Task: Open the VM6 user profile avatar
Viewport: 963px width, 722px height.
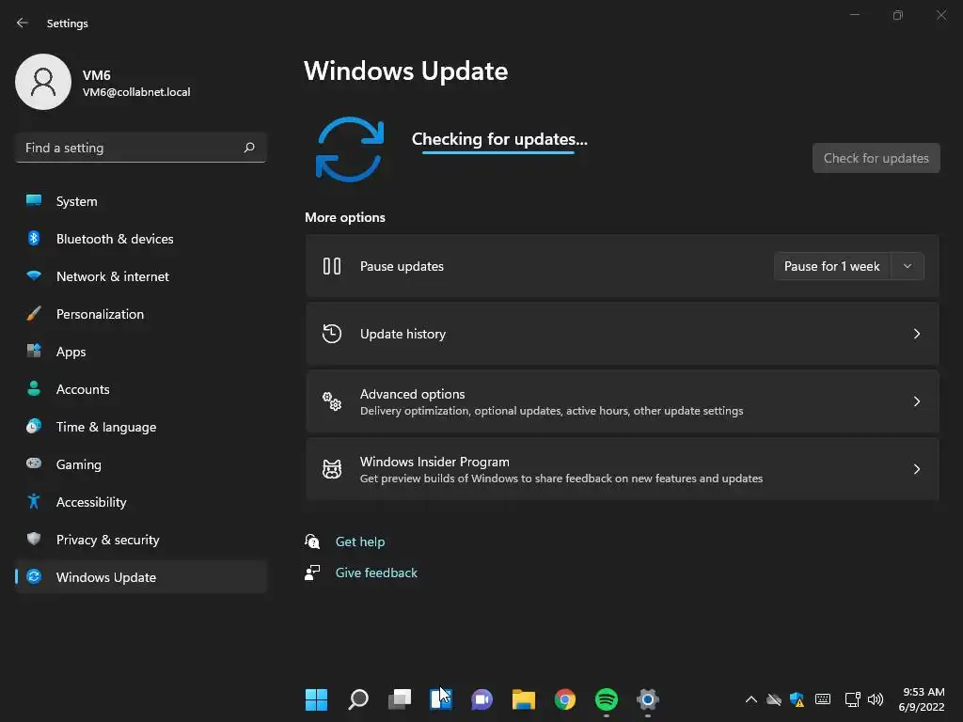Action: point(43,82)
